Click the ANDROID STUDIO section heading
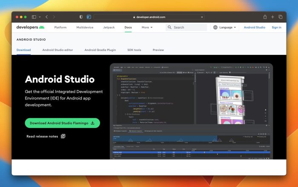This screenshot has width=298, height=187. click(x=31, y=40)
